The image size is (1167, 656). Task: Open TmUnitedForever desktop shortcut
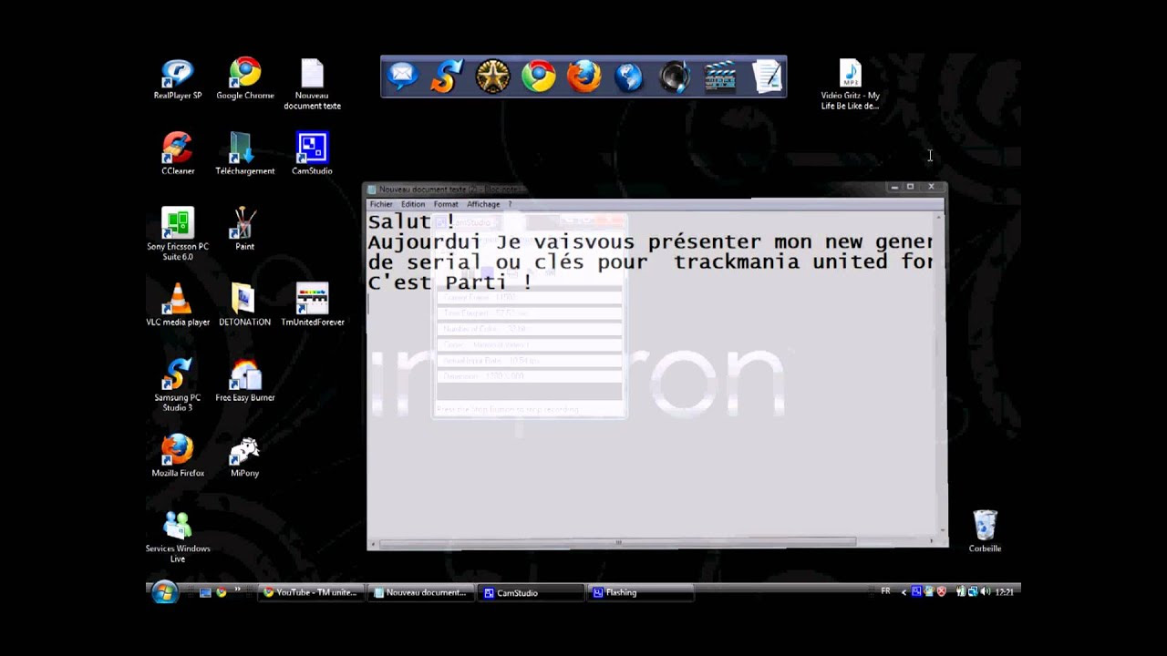(x=312, y=305)
